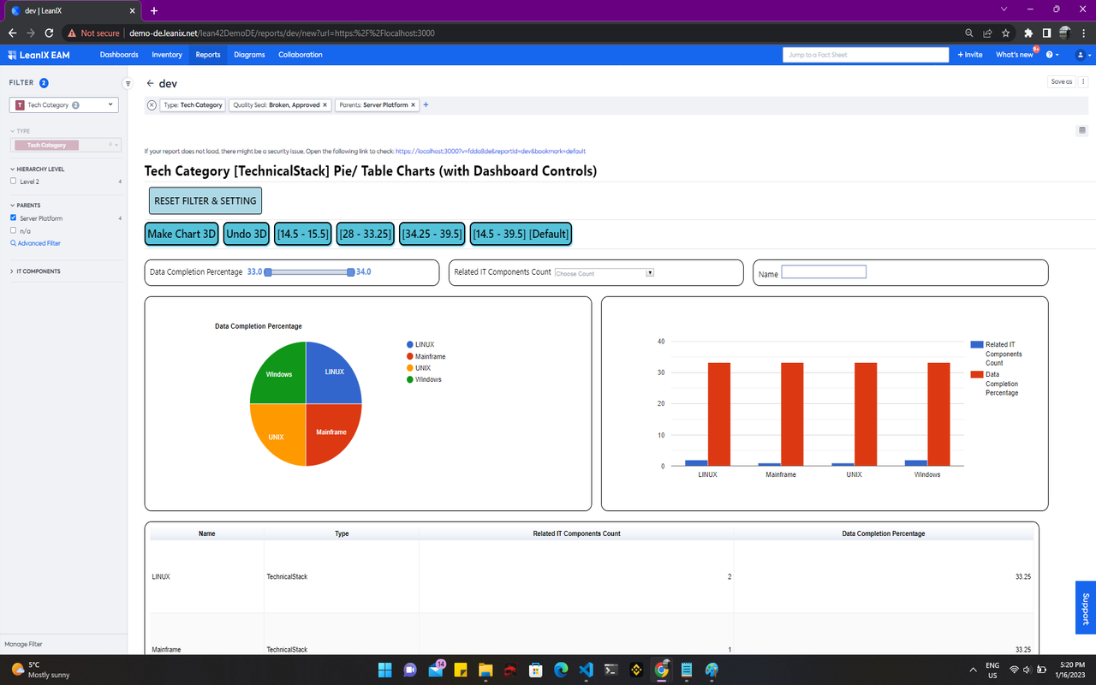Click the [14.5 - 15.5] range button
1096x685 pixels.
click(x=303, y=234)
